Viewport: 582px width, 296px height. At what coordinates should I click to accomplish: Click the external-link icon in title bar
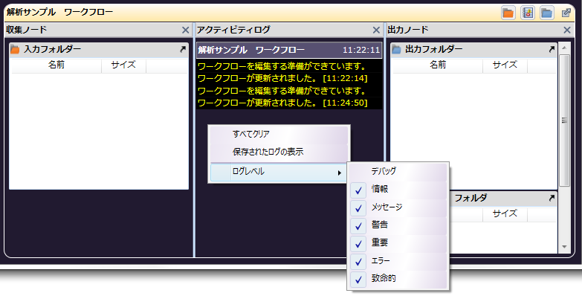pyautogui.click(x=566, y=13)
